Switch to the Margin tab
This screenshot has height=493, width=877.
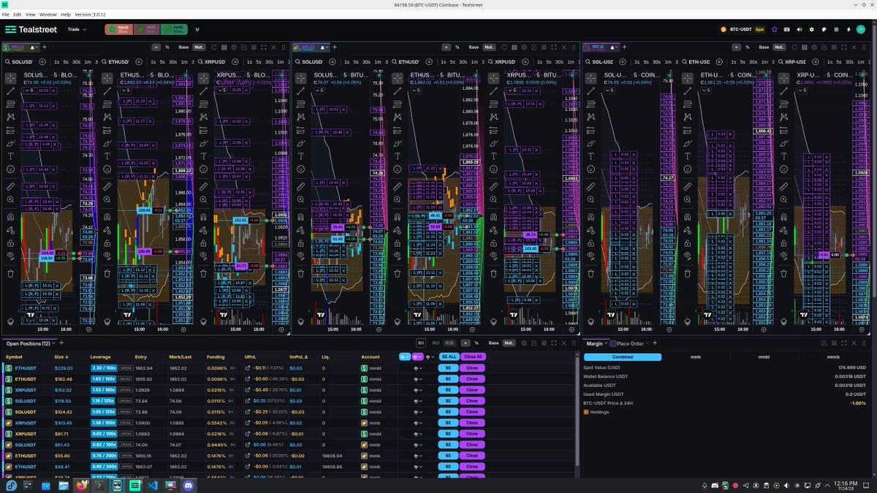[x=594, y=343]
